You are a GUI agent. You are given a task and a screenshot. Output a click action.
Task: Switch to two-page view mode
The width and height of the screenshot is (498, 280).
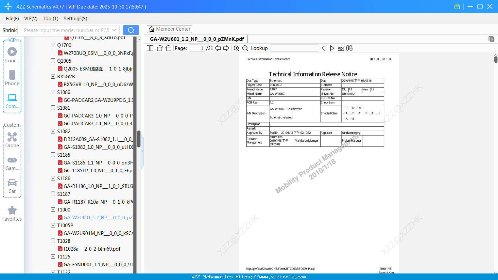tap(149, 48)
